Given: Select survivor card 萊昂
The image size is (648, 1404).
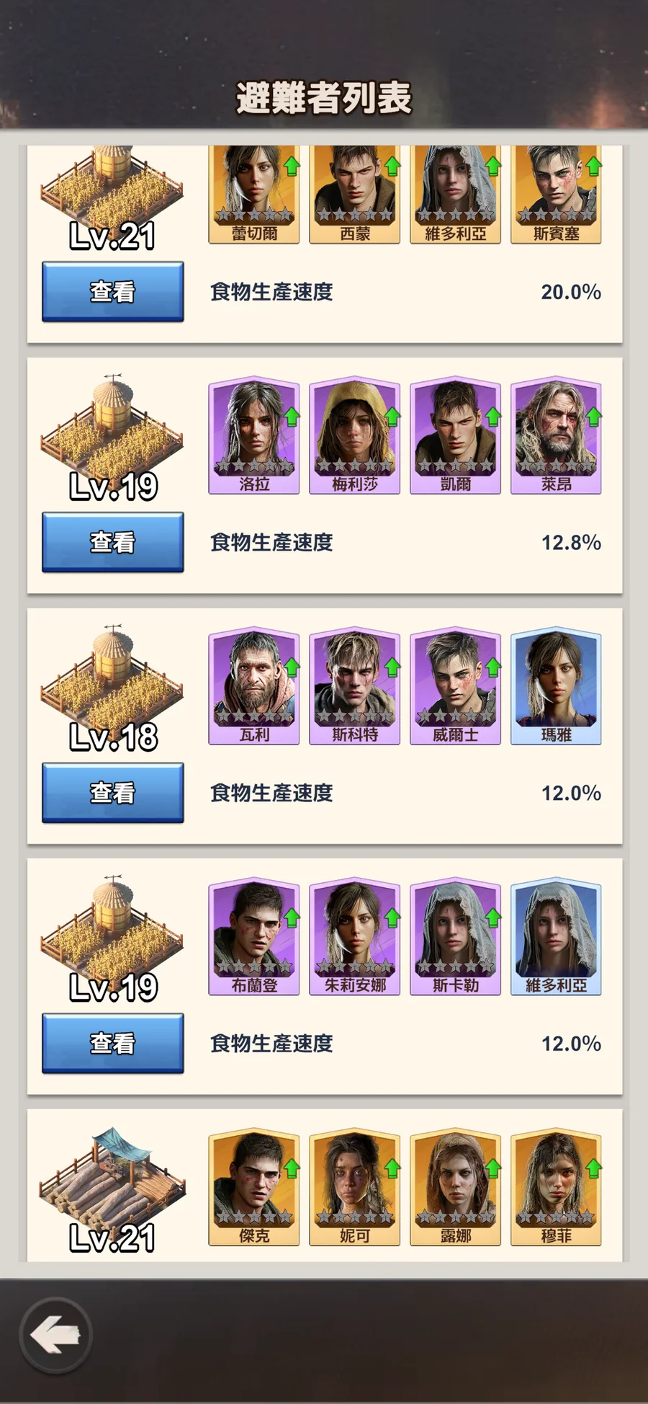Looking at the screenshot, I should coord(556,435).
